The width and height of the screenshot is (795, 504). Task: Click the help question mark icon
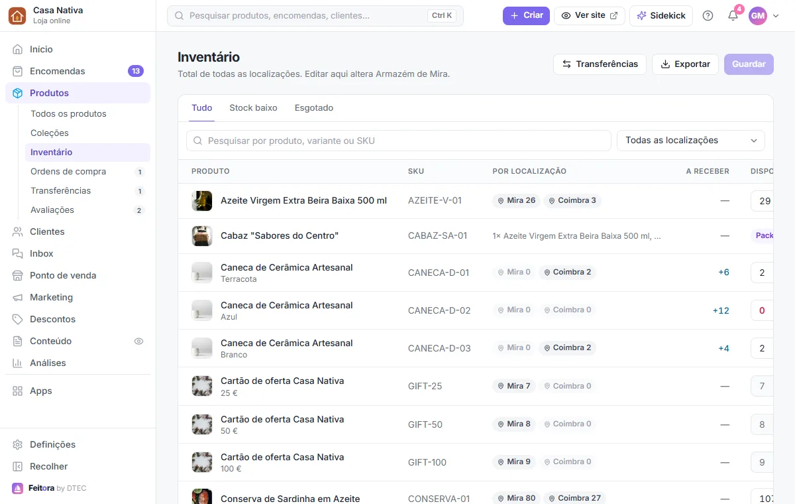point(708,16)
